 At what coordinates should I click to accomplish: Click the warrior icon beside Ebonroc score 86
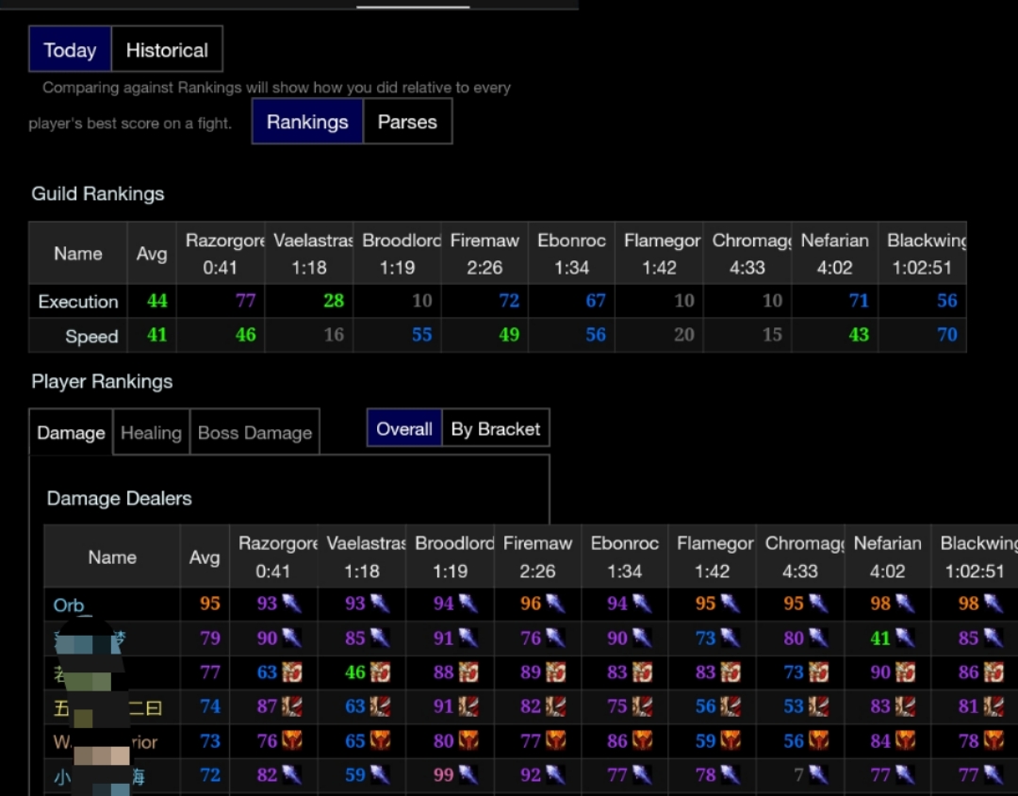click(x=642, y=741)
